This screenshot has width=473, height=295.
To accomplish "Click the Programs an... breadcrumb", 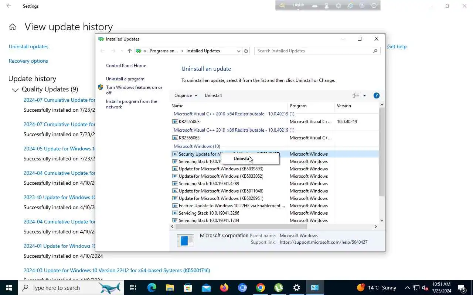I will (163, 51).
